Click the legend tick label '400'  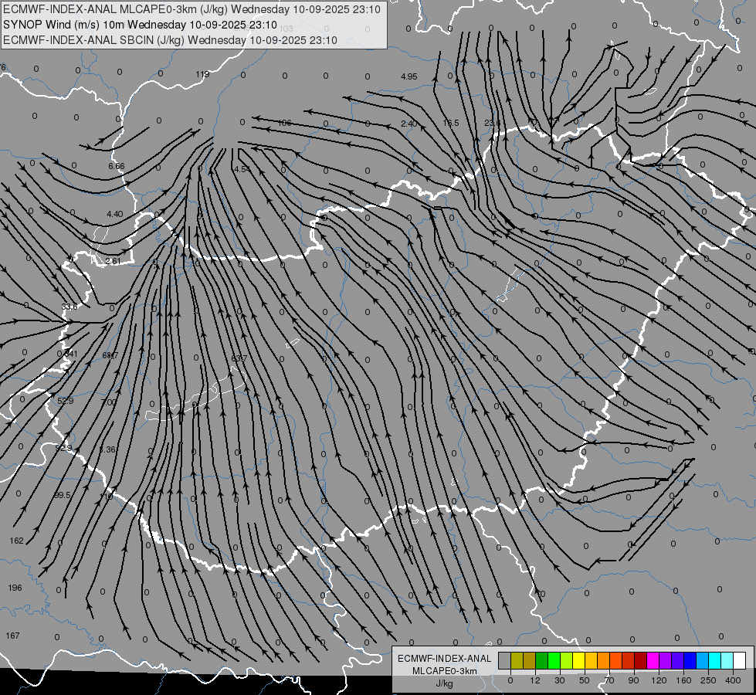coord(733,680)
